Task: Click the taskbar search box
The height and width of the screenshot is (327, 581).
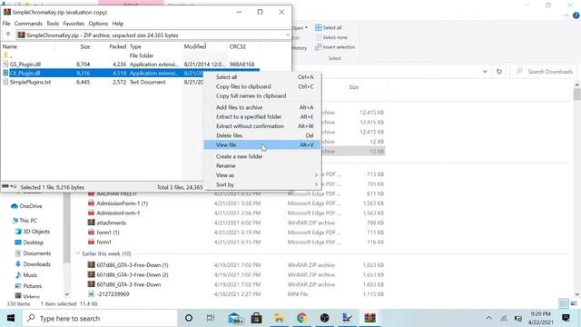Action: click(100, 318)
